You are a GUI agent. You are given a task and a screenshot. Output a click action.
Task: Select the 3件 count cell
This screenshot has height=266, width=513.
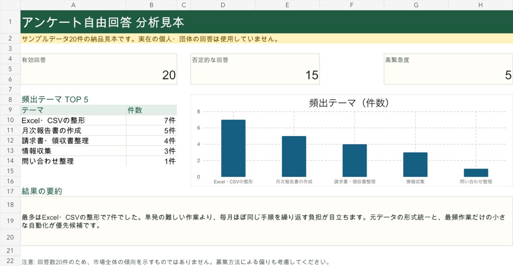tap(151, 151)
